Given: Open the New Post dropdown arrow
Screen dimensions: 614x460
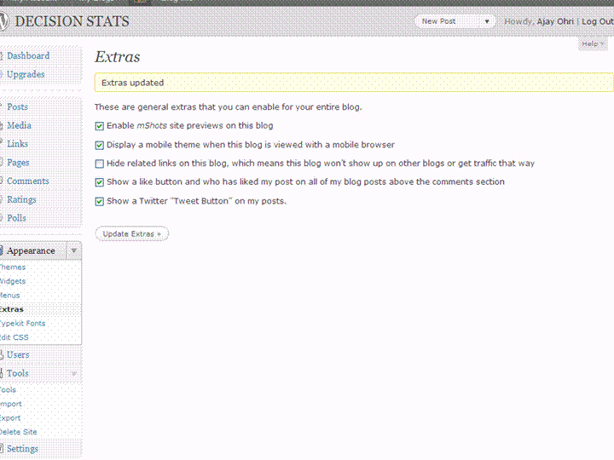Looking at the screenshot, I should (487, 21).
